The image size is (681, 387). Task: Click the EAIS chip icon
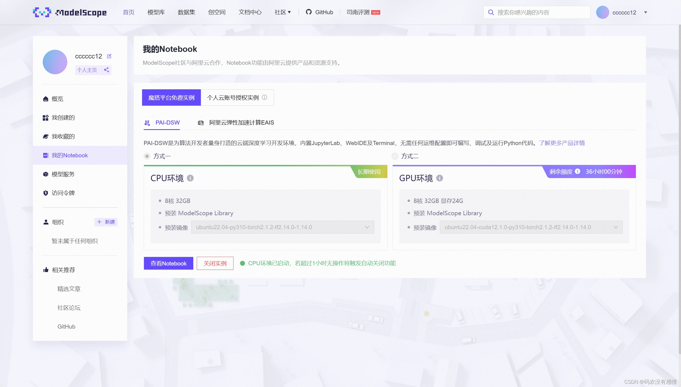pyautogui.click(x=201, y=123)
